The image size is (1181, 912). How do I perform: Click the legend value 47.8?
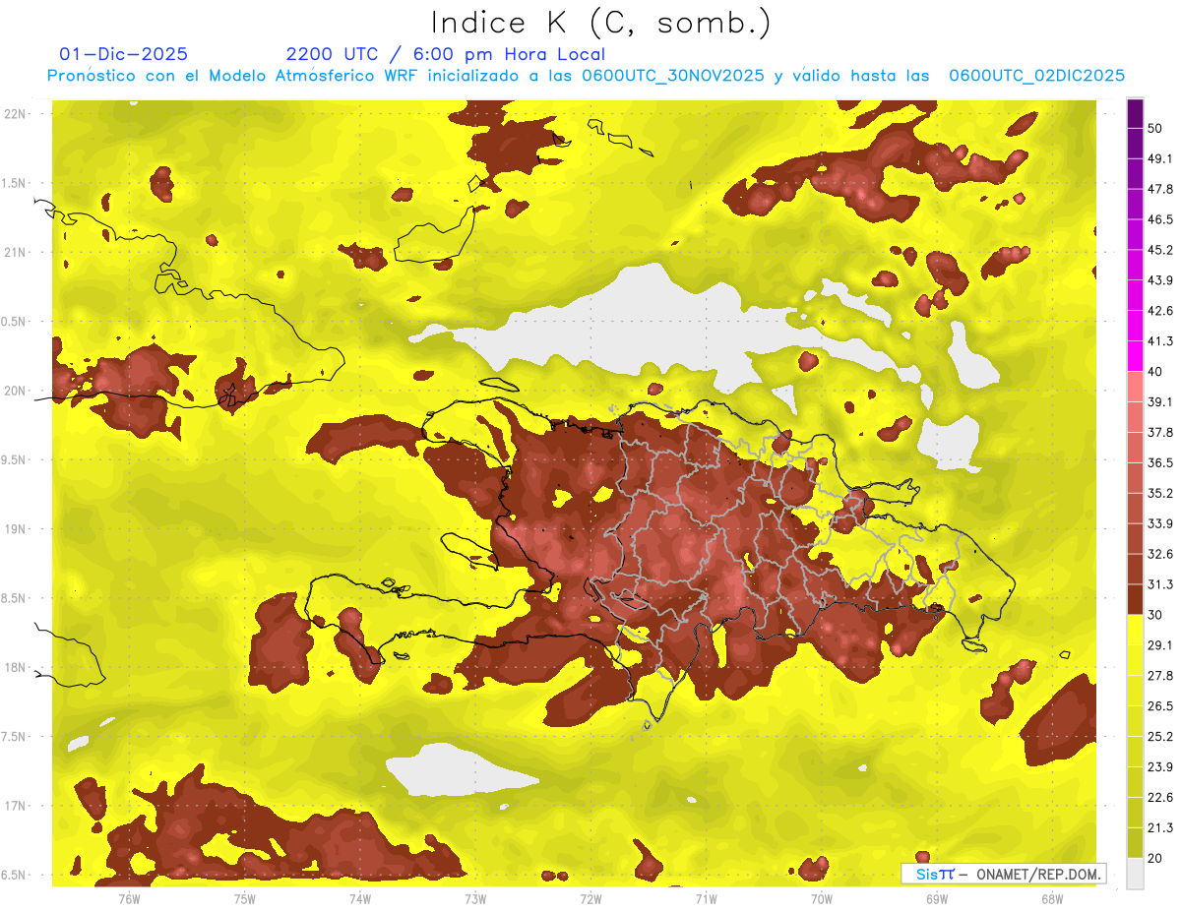click(1159, 189)
